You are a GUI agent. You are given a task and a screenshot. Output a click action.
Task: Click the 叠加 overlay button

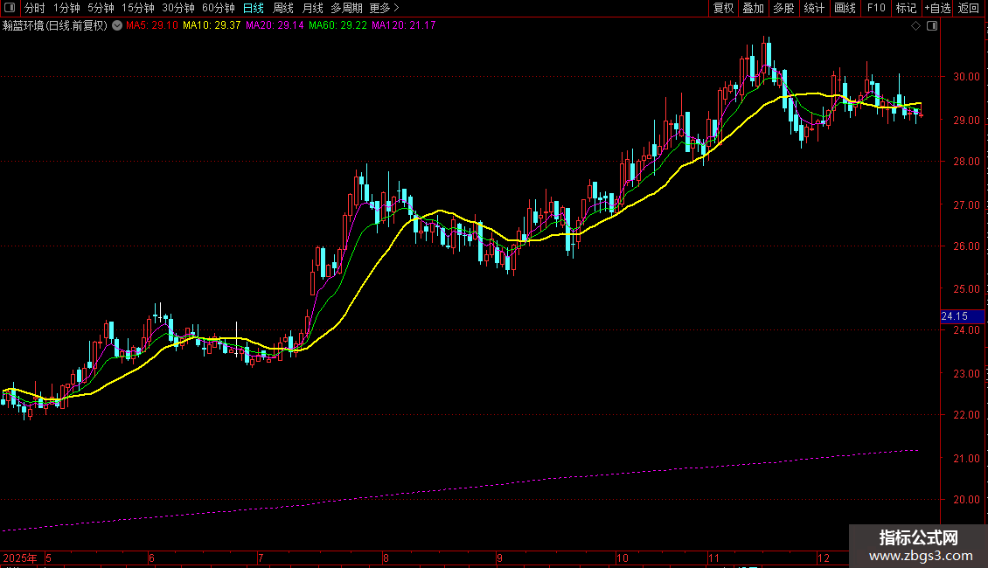[x=753, y=8]
